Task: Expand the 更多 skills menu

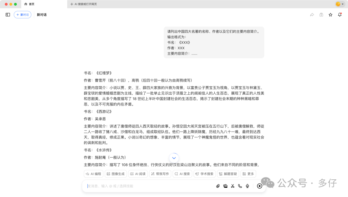Action: (248, 174)
